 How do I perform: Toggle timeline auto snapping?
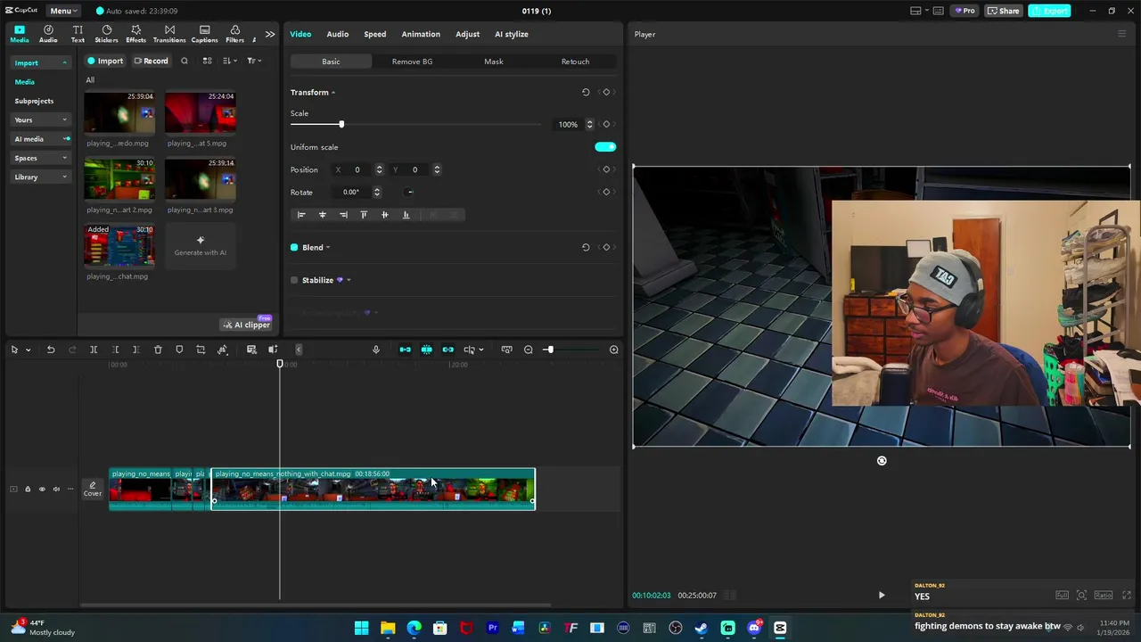point(426,350)
